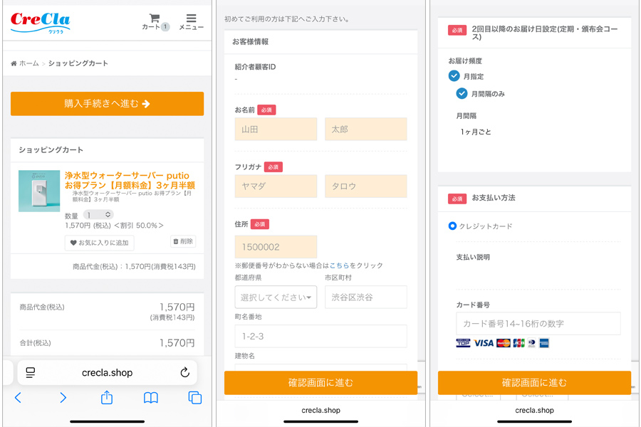Expand the 都道府県 prefecture dropdown
The image size is (641, 427).
point(276,297)
